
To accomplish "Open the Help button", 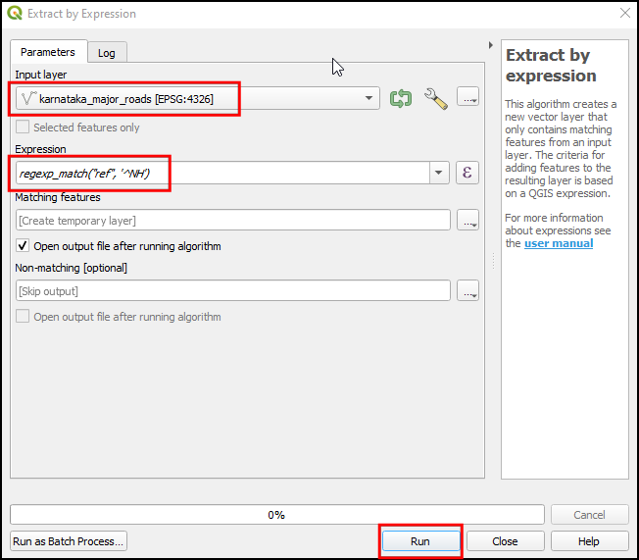I will [589, 541].
